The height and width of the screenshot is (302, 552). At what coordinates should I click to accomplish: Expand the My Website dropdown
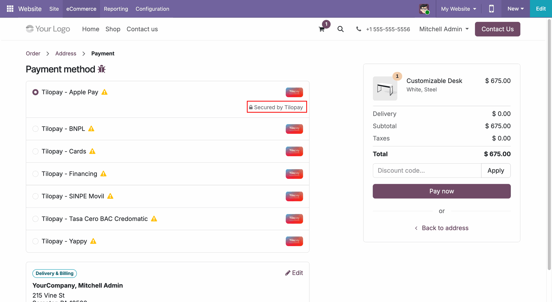459,9
